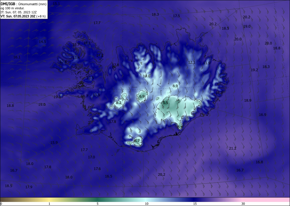This screenshot has height=206, width=290.
Task: Click the 20.2 value south of Iceland
Action: point(162,175)
